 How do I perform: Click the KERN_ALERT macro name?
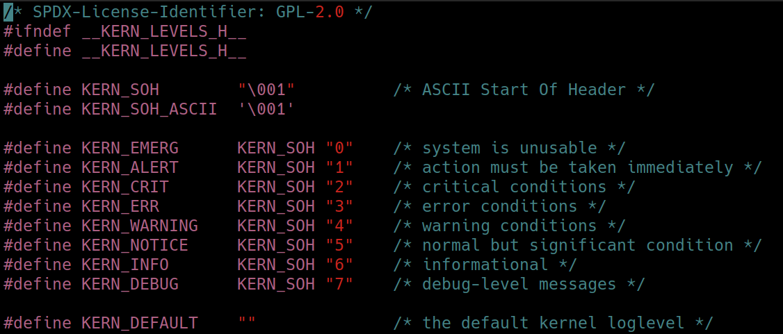(x=129, y=168)
